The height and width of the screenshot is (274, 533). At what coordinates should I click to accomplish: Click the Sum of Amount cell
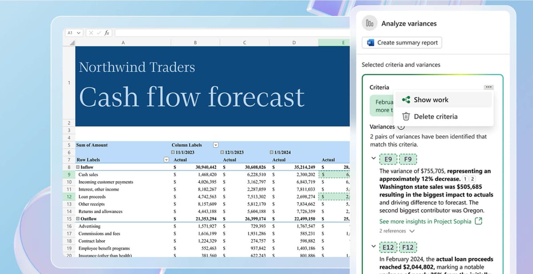pyautogui.click(x=92, y=145)
